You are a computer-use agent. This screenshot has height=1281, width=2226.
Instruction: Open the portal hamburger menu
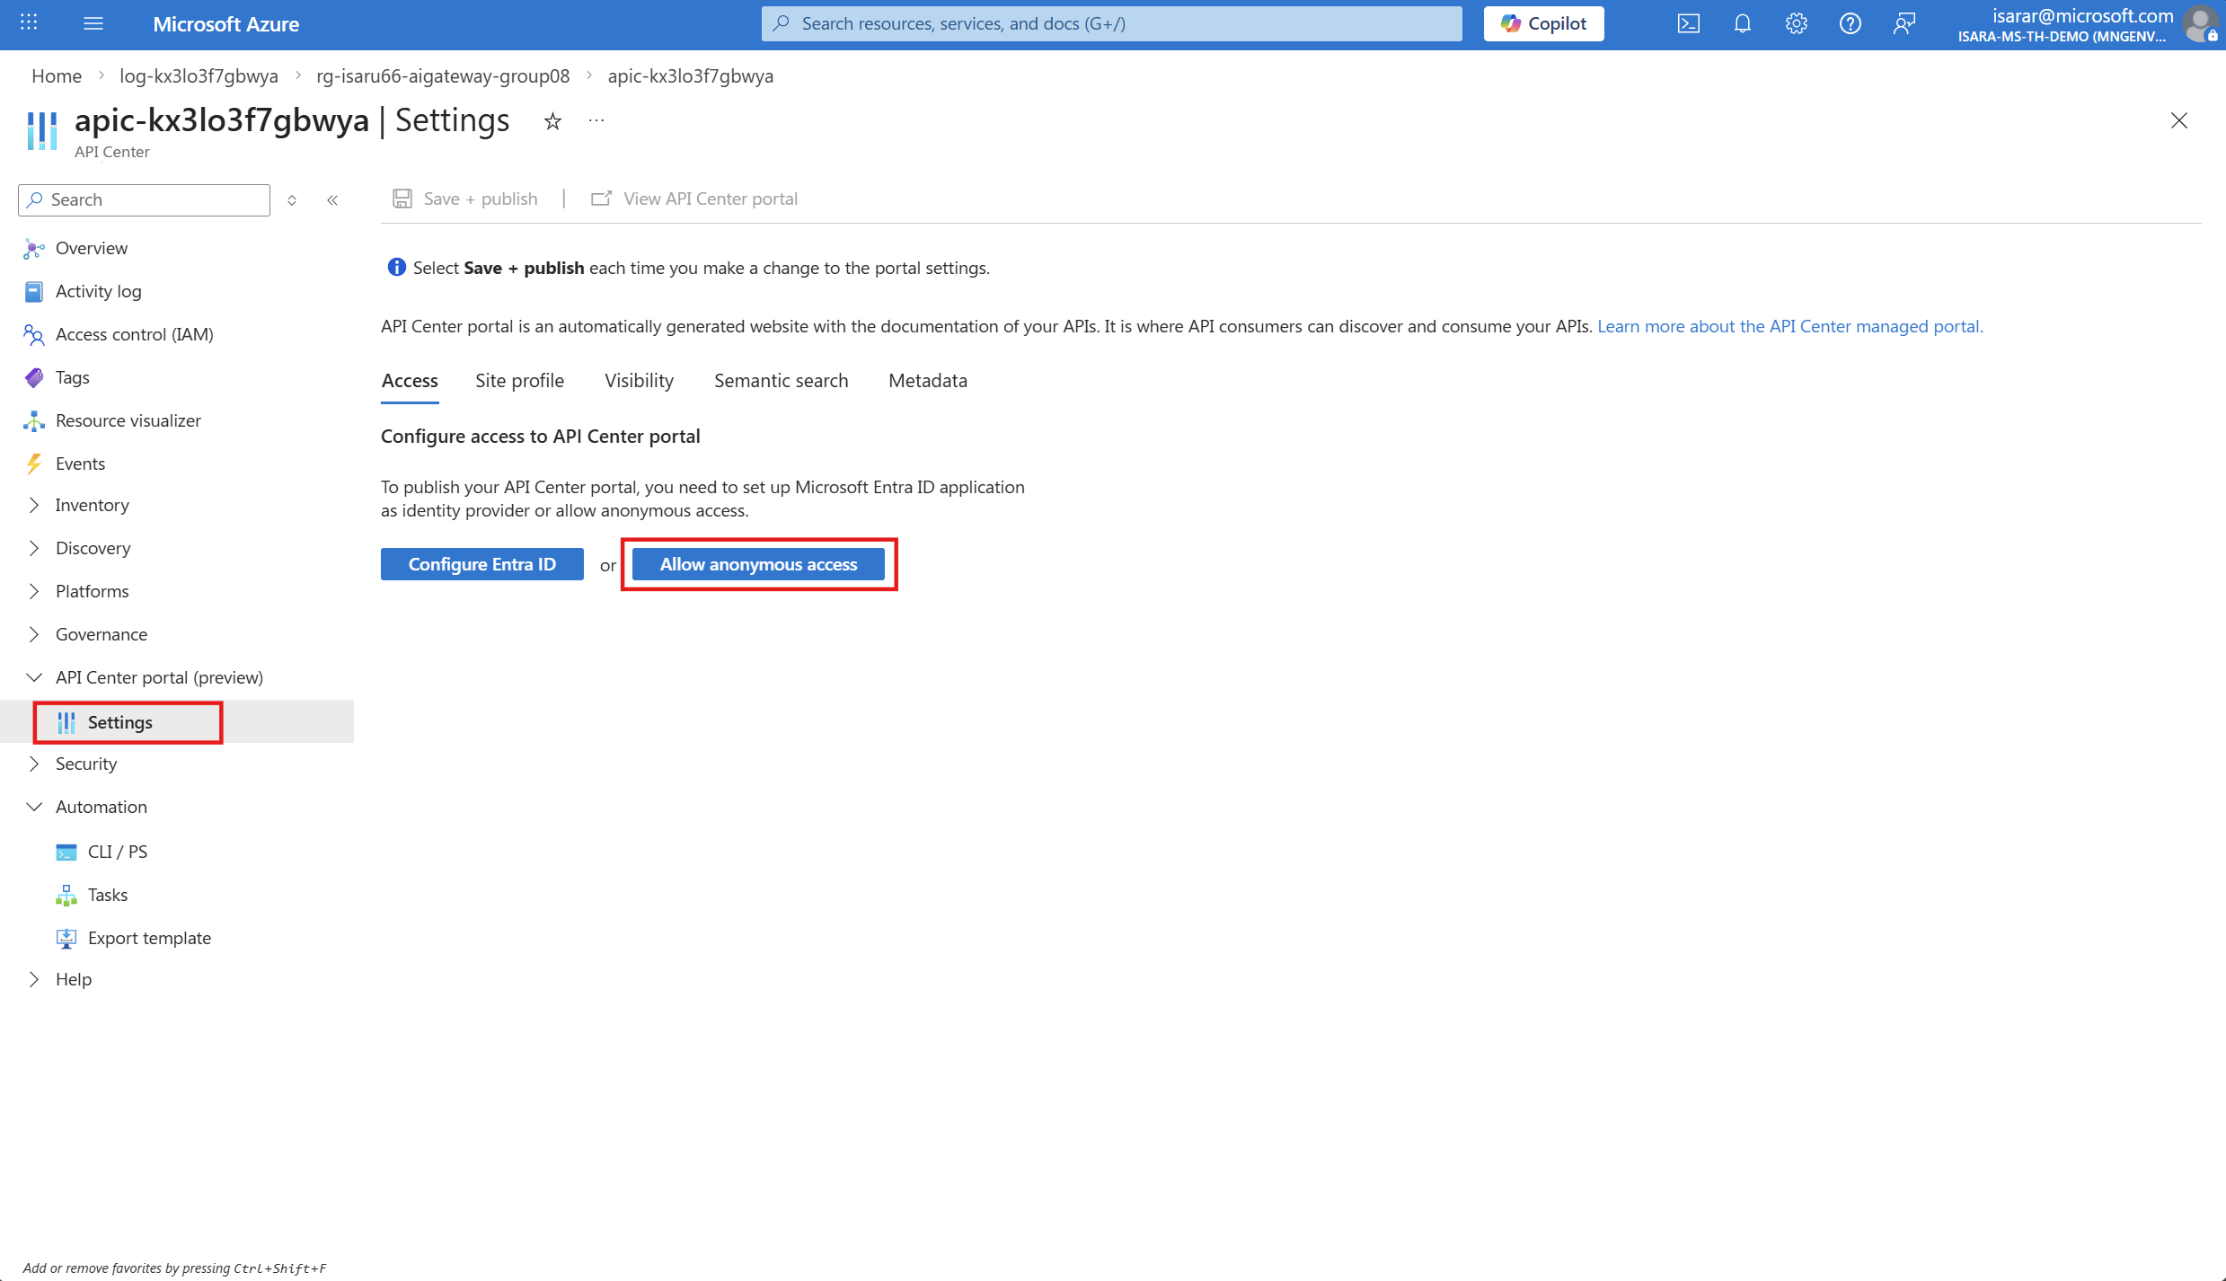pos(93,23)
